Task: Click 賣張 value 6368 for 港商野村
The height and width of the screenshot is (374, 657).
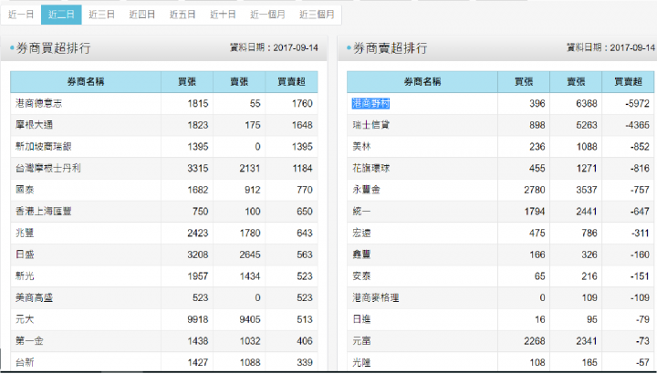Action: [x=587, y=103]
